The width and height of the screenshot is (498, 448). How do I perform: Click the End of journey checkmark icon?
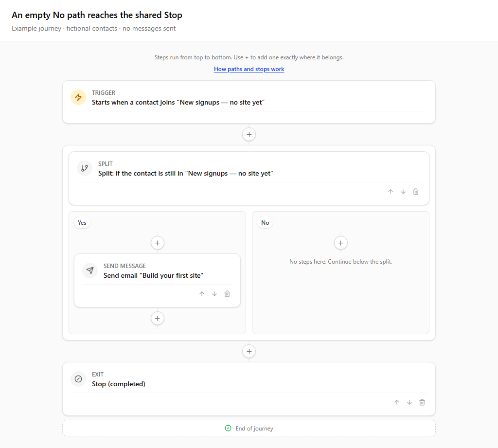(228, 429)
